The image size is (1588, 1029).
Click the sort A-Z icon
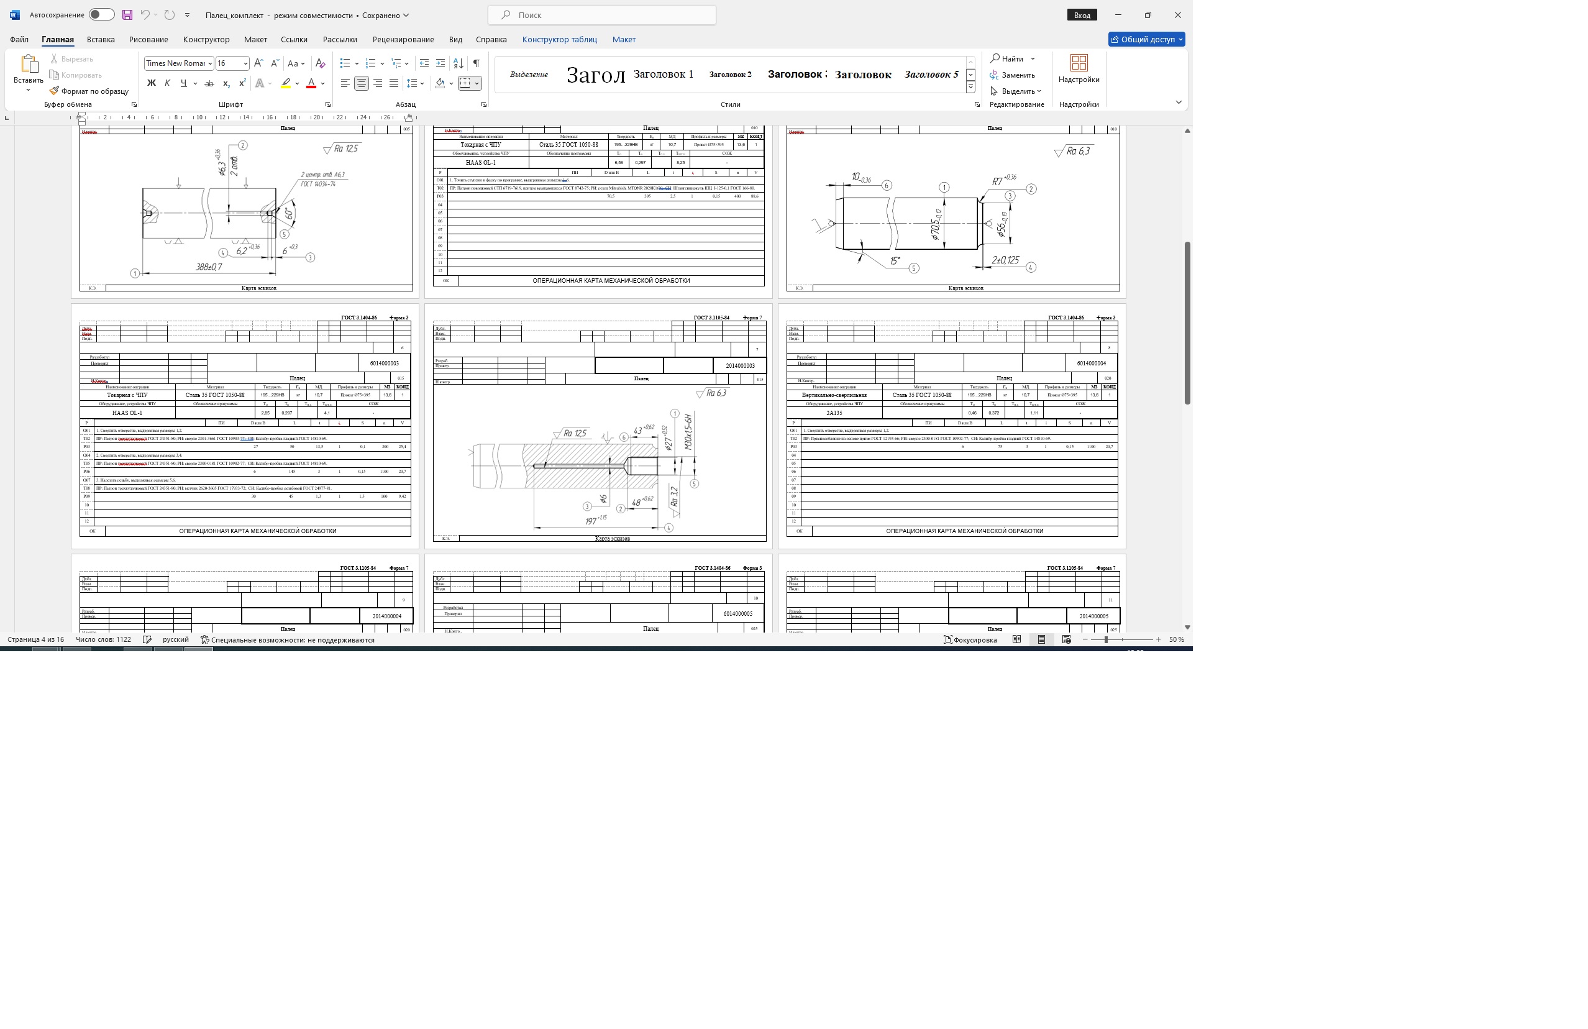(459, 63)
